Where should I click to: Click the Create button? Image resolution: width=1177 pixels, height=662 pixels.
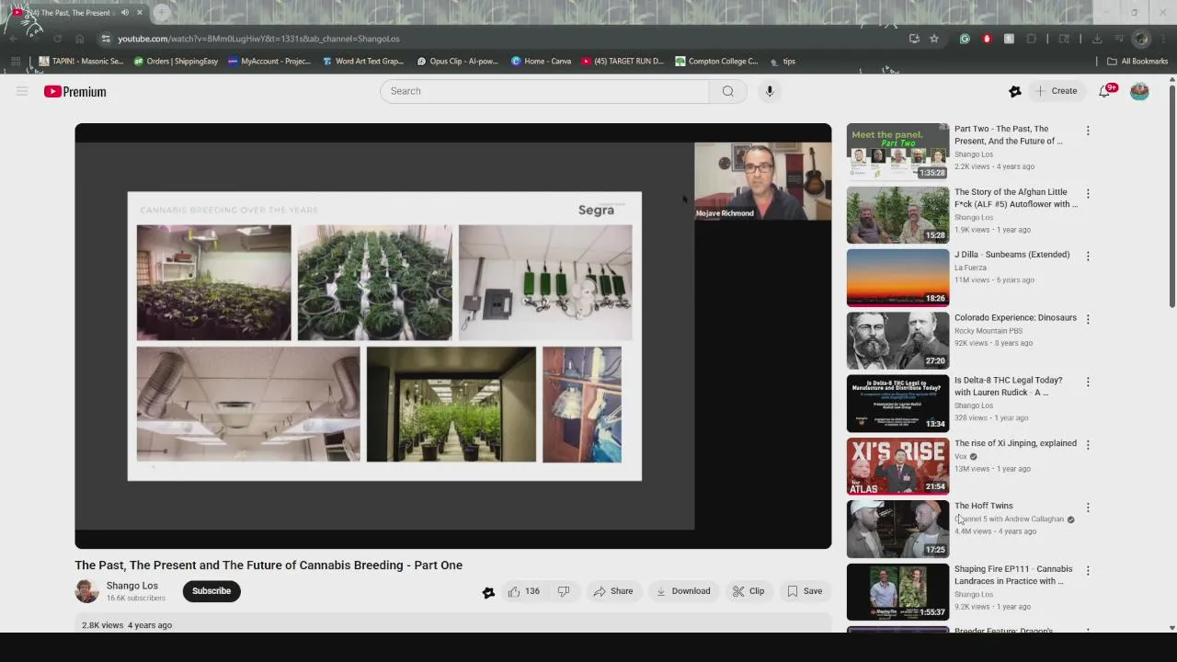point(1056,91)
